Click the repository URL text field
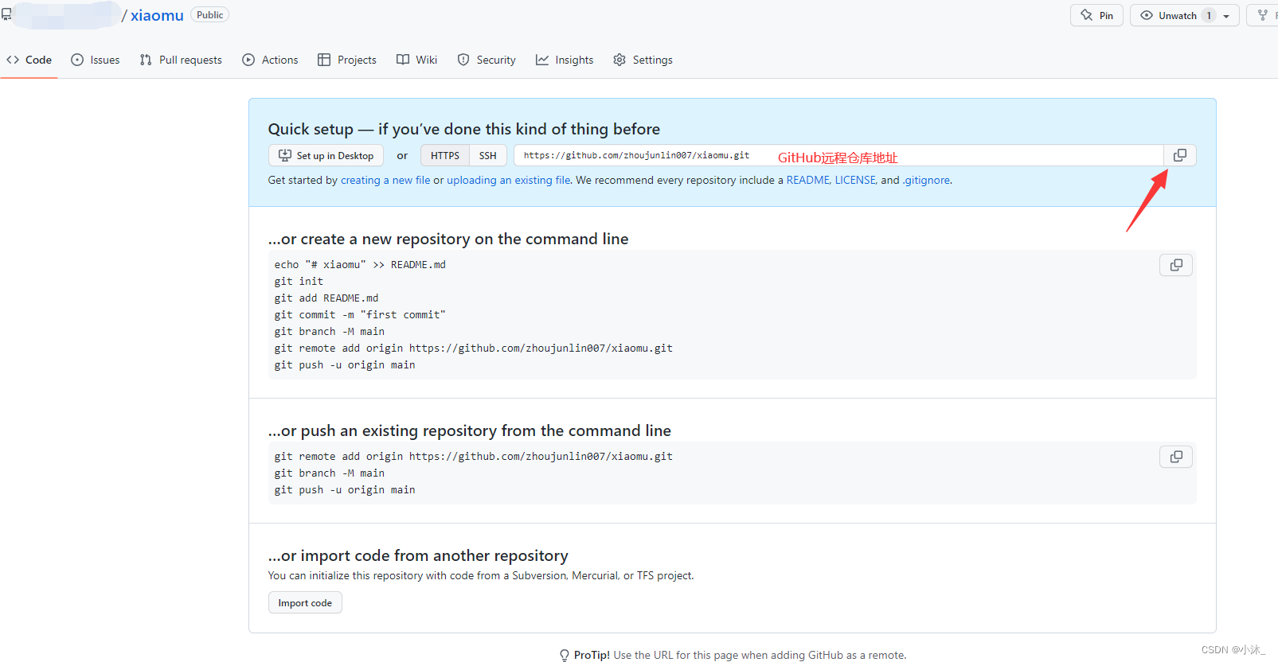 (839, 155)
